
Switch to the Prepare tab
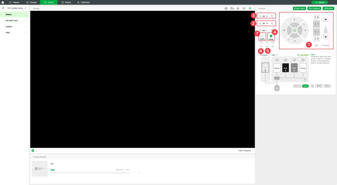(x=14, y=2)
